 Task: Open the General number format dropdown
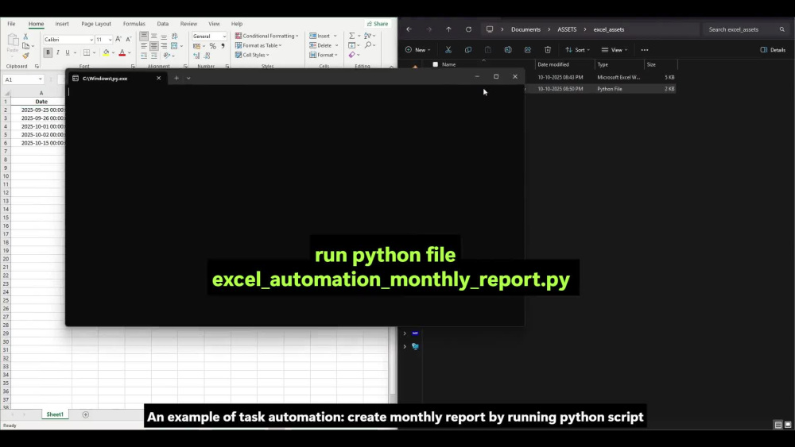coord(224,37)
